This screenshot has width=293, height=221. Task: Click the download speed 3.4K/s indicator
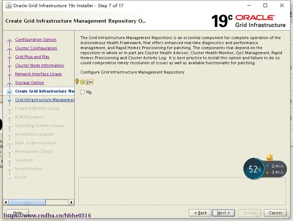pos(275,172)
